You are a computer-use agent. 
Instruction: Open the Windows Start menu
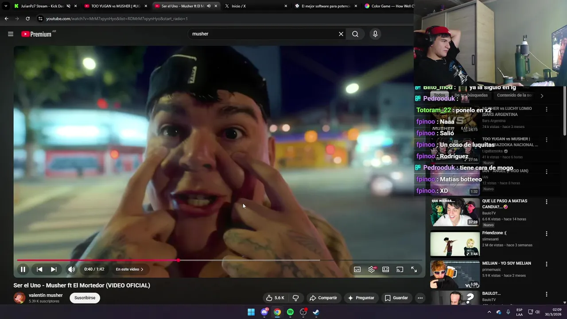point(251,312)
